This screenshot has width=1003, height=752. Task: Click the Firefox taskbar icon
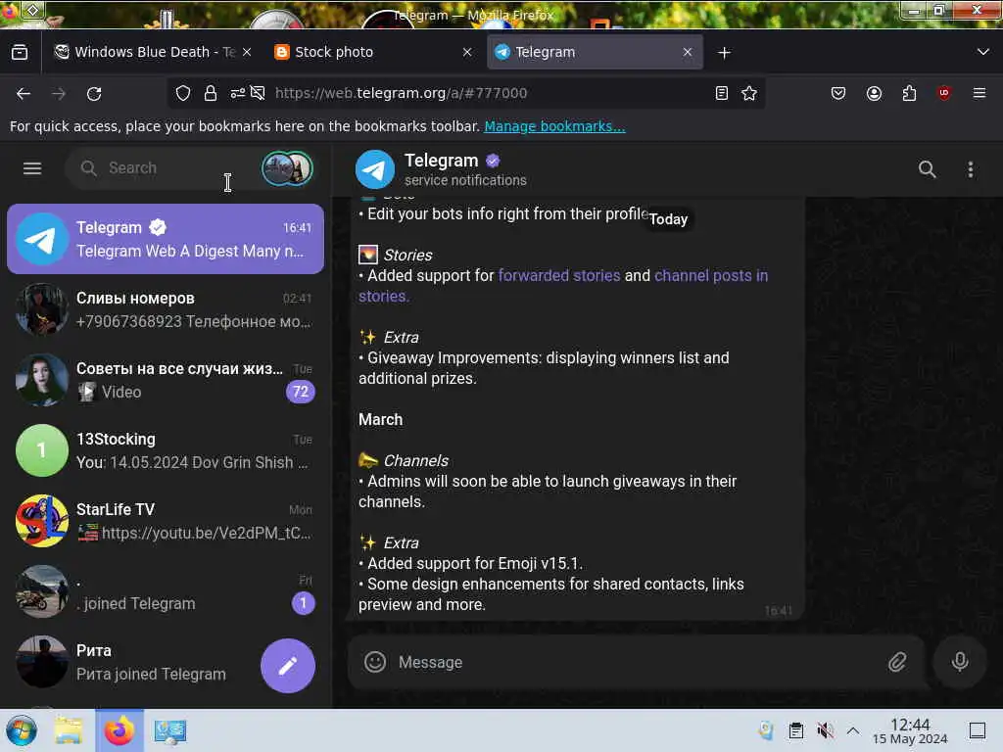point(119,730)
